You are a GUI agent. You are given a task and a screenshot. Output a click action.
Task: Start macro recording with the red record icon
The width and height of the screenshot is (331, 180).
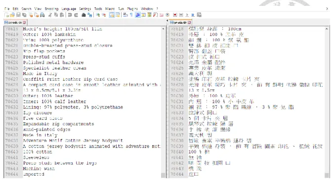pos(175,15)
